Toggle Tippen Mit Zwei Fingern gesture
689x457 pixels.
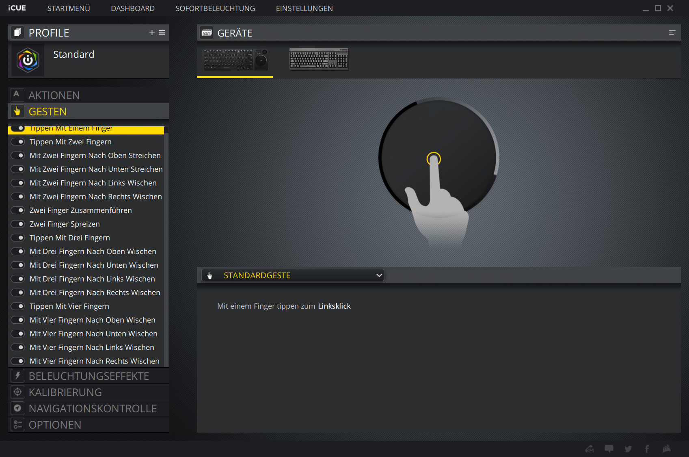[18, 142]
